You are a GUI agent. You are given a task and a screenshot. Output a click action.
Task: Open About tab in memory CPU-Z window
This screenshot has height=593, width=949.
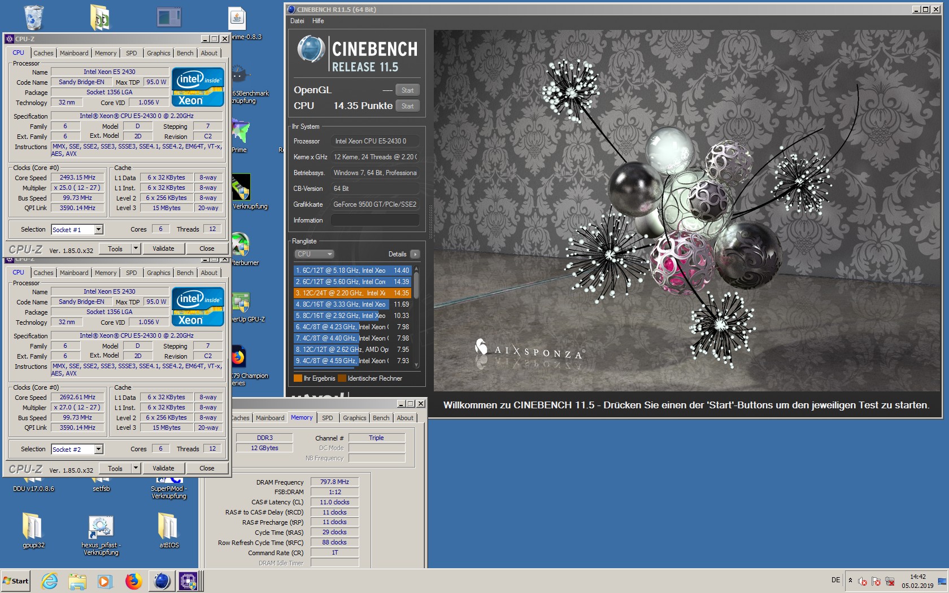[x=405, y=418]
